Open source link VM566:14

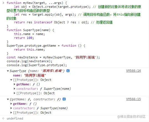coord(133,71)
